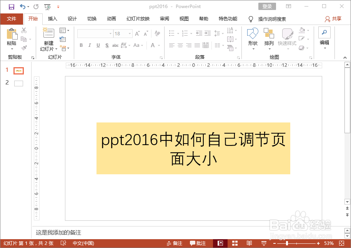Switch to 审阅 Review tab

pos(165,19)
